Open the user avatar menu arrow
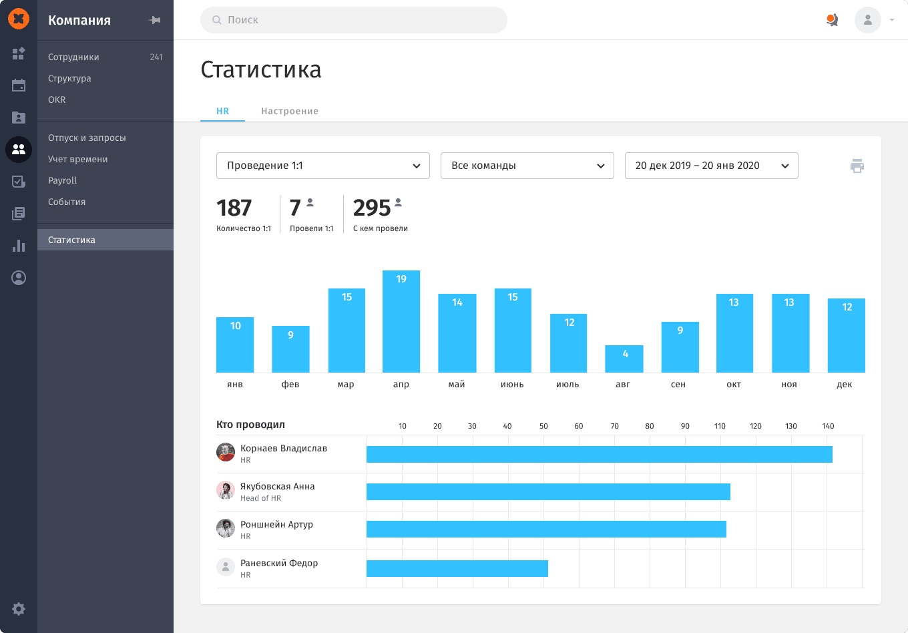 pos(892,20)
